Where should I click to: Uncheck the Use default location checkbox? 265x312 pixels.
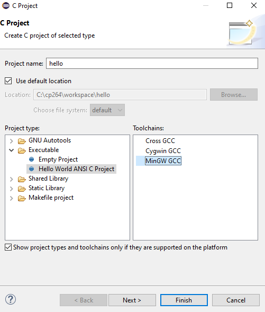pos(8,81)
